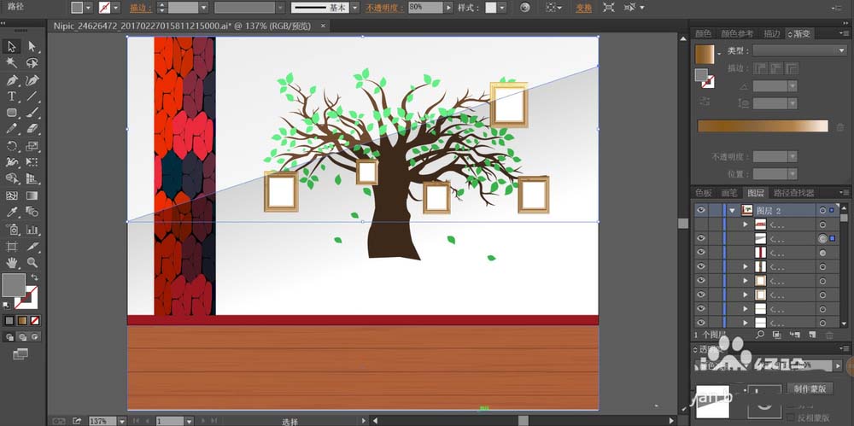Click the large fill color swatch in toolbox
Image resolution: width=854 pixels, height=426 pixels.
pyautogui.click(x=14, y=284)
